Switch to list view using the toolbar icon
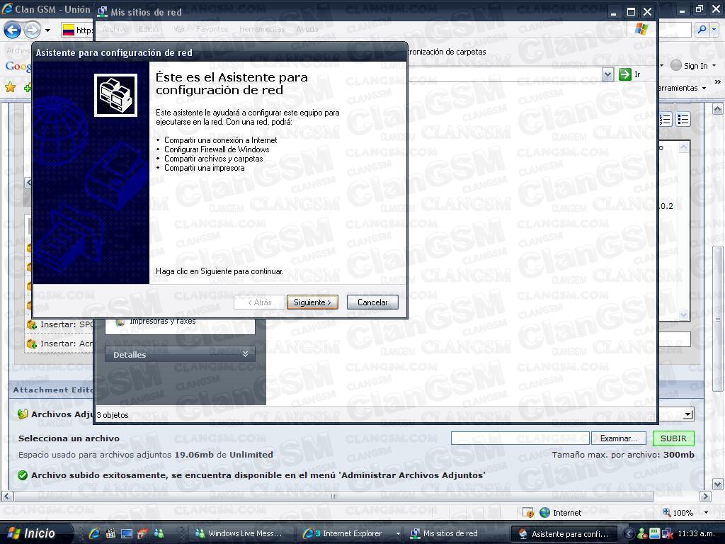Viewport: 725px width, 544px height. pyautogui.click(x=683, y=118)
